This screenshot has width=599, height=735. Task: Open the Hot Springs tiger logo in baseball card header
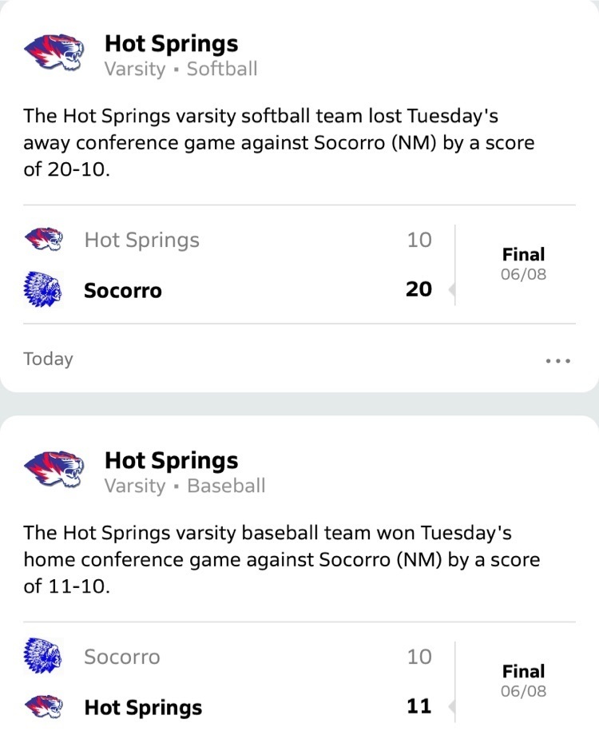pos(54,470)
